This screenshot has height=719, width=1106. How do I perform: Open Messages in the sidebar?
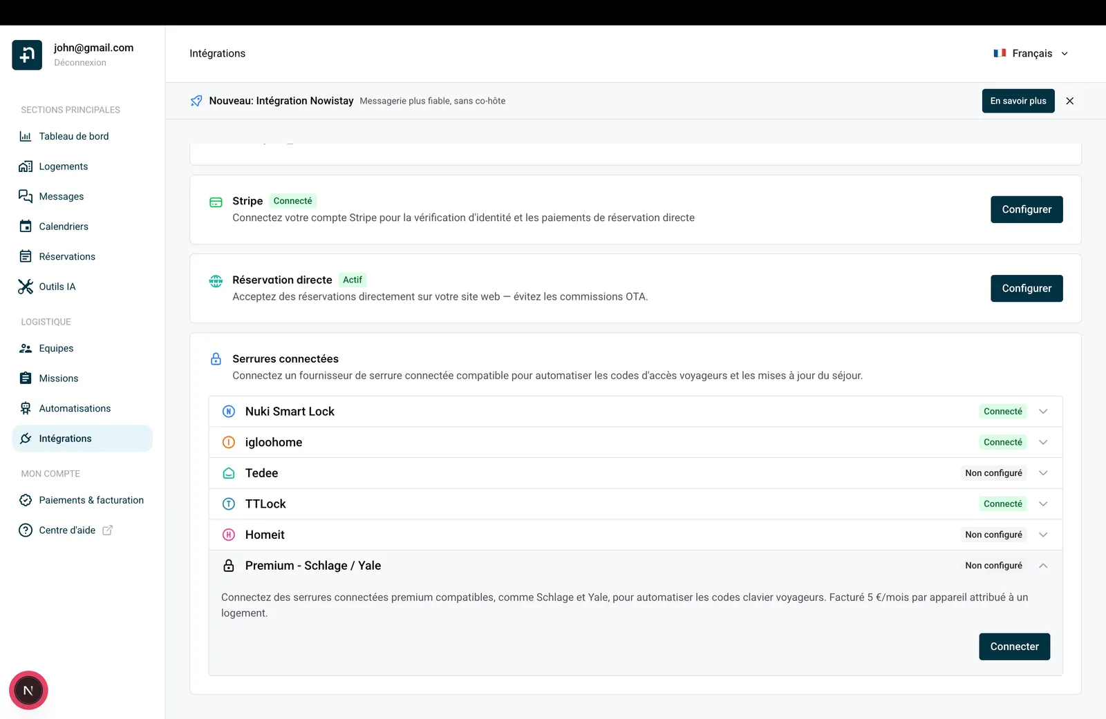82,196
